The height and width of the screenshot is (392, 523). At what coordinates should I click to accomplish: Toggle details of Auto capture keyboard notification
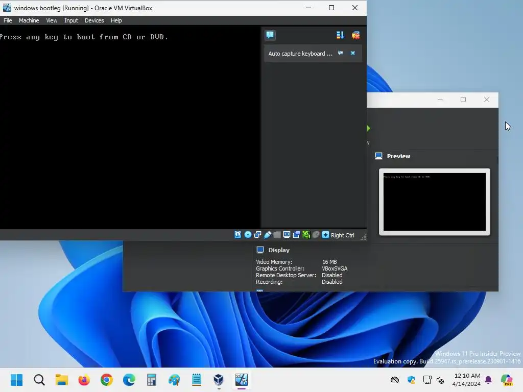[341, 53]
